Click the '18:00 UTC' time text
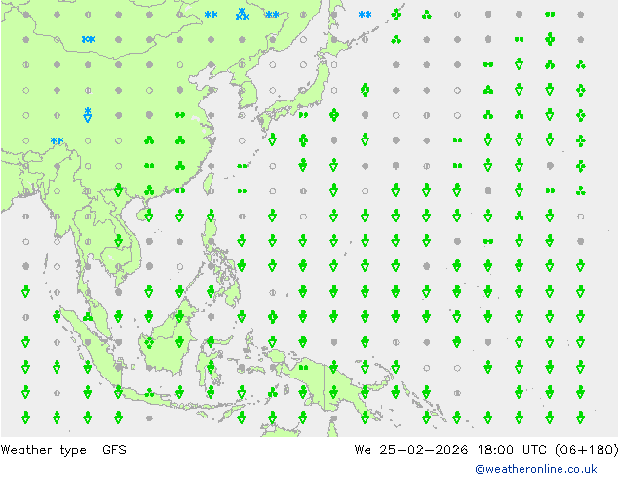618x478 pixels. (512, 449)
